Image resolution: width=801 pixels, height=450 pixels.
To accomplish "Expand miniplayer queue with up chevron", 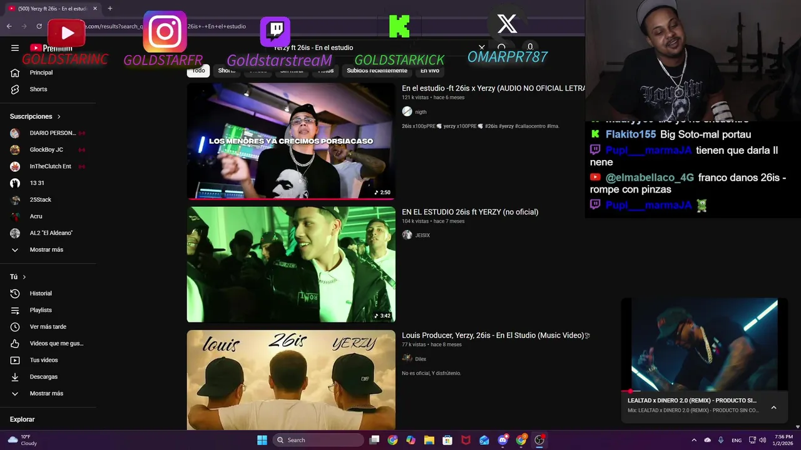I will tap(773, 407).
